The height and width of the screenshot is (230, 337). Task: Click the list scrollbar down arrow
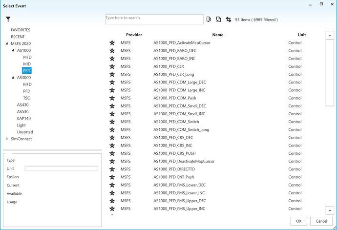click(330, 210)
